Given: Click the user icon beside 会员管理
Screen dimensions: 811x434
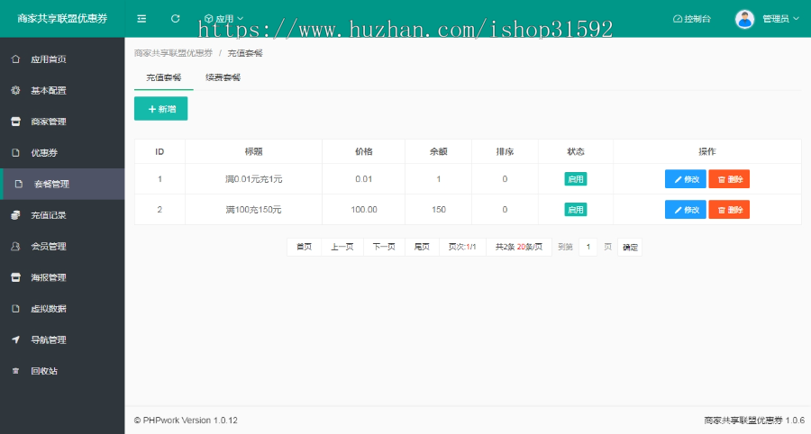Looking at the screenshot, I should (x=15, y=246).
